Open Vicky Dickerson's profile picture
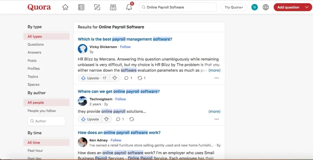 click(83, 49)
